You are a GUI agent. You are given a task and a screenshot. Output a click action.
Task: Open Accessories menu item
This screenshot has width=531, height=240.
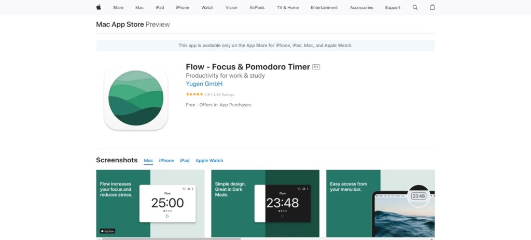361,7
